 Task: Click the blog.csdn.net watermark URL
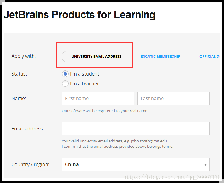click(172, 177)
